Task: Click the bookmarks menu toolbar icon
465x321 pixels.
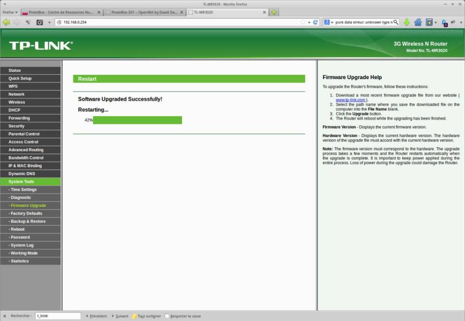Action: 429,22
